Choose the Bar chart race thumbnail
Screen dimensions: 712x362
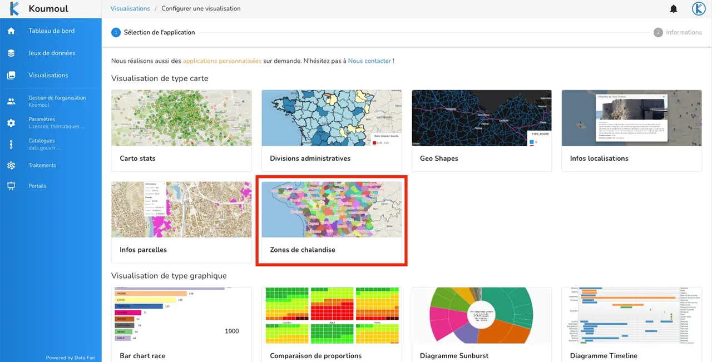coord(181,315)
